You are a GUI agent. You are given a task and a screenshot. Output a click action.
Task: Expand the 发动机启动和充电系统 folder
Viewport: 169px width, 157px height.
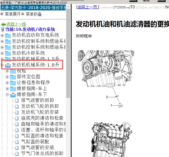point(2,35)
